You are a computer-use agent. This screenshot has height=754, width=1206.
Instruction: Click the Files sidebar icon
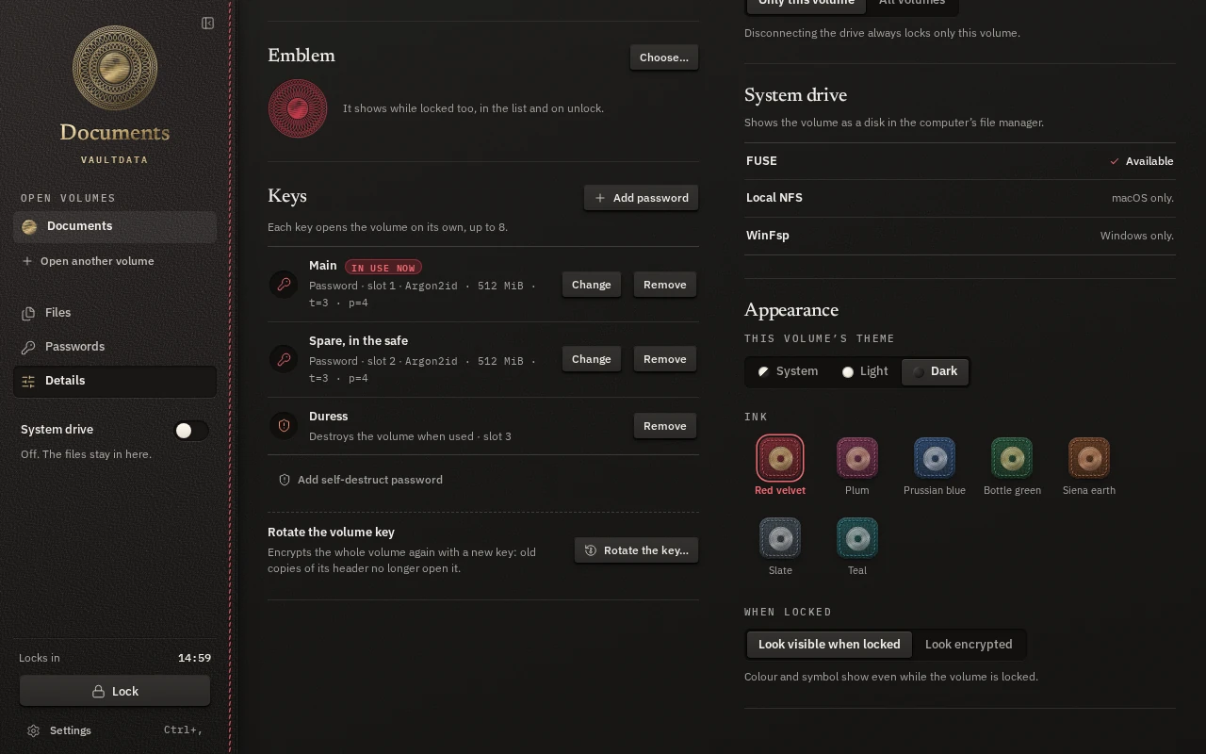28,313
